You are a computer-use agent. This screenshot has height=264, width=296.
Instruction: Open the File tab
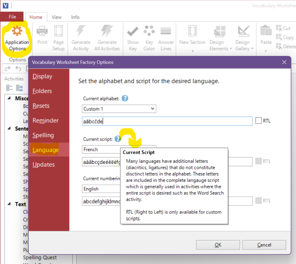12,17
